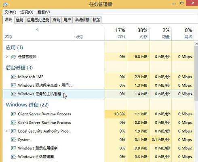Image resolution: width=198 pixels, height=162 pixels.
Task: Click the Windows 会话管理器 icon
Action: [x=14, y=157]
